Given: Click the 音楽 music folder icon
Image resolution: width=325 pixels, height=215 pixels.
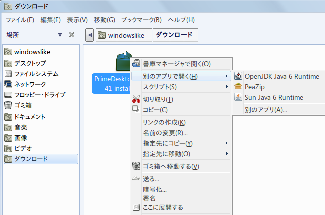Looking at the screenshot, I should click(8, 127).
